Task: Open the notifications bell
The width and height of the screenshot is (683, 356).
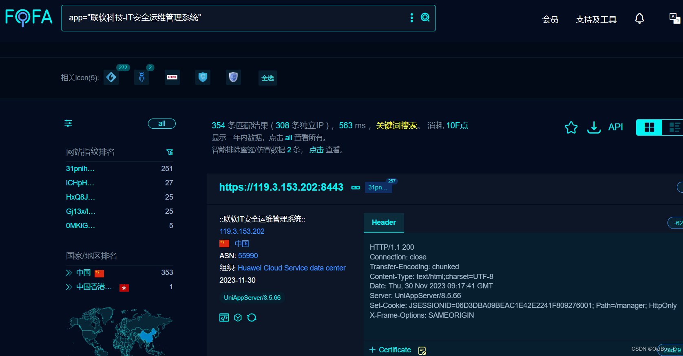Action: (639, 18)
